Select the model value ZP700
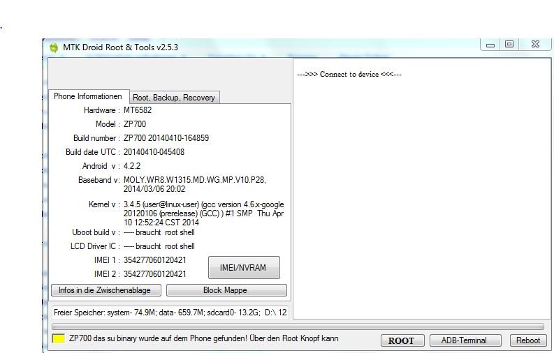 [x=135, y=124]
